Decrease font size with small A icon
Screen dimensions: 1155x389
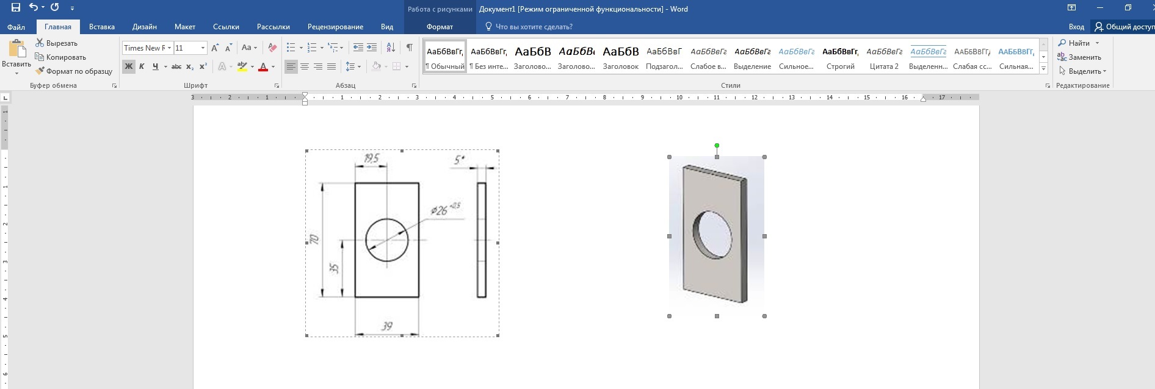[x=229, y=48]
